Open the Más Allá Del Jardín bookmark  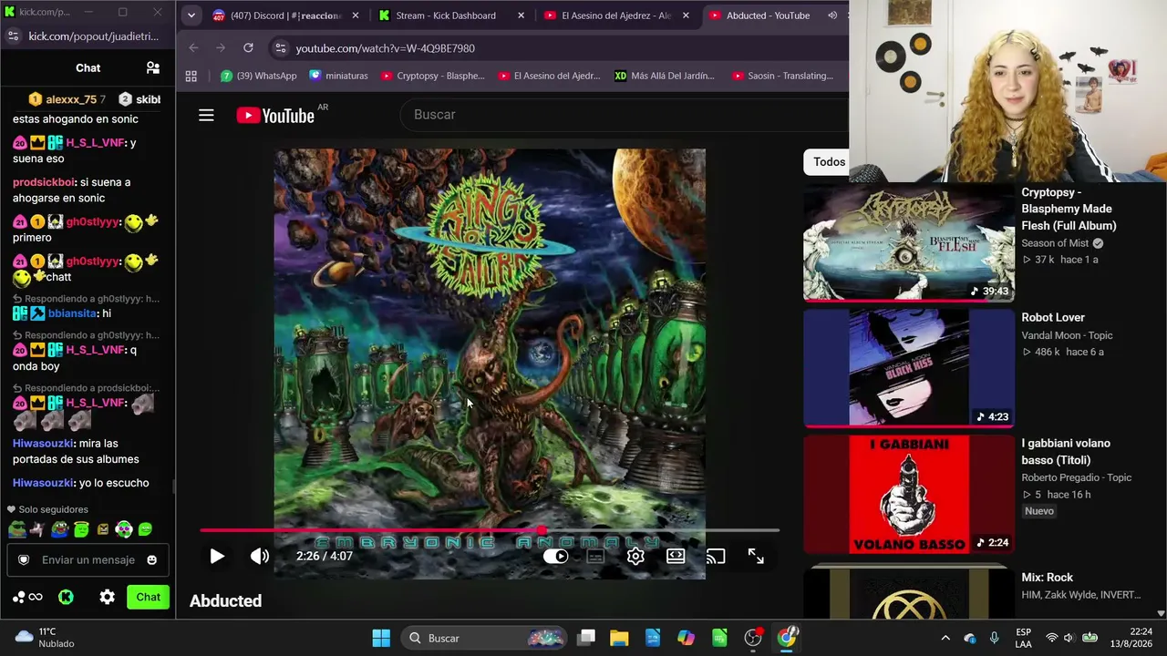(x=664, y=77)
